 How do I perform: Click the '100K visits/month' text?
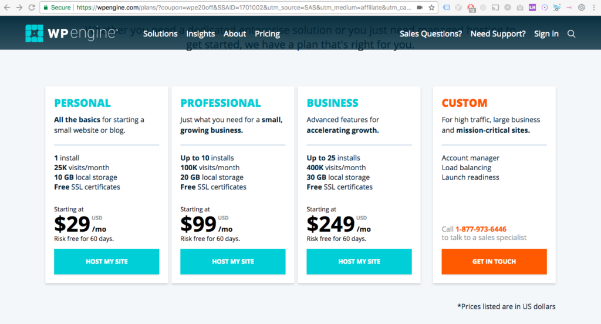[x=210, y=167]
